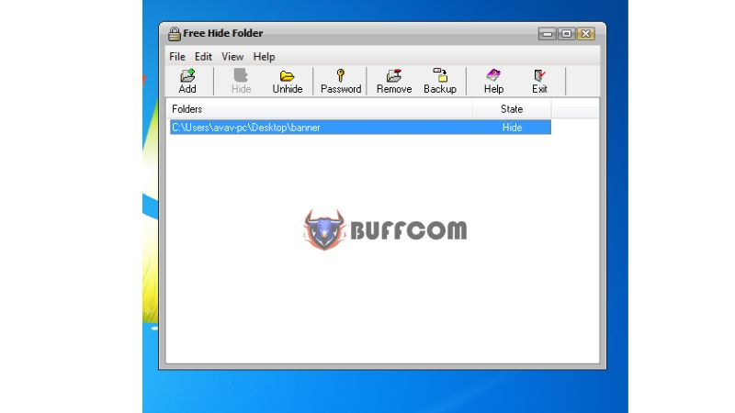
Task: Click the Remove toolbar icon
Action: (394, 75)
